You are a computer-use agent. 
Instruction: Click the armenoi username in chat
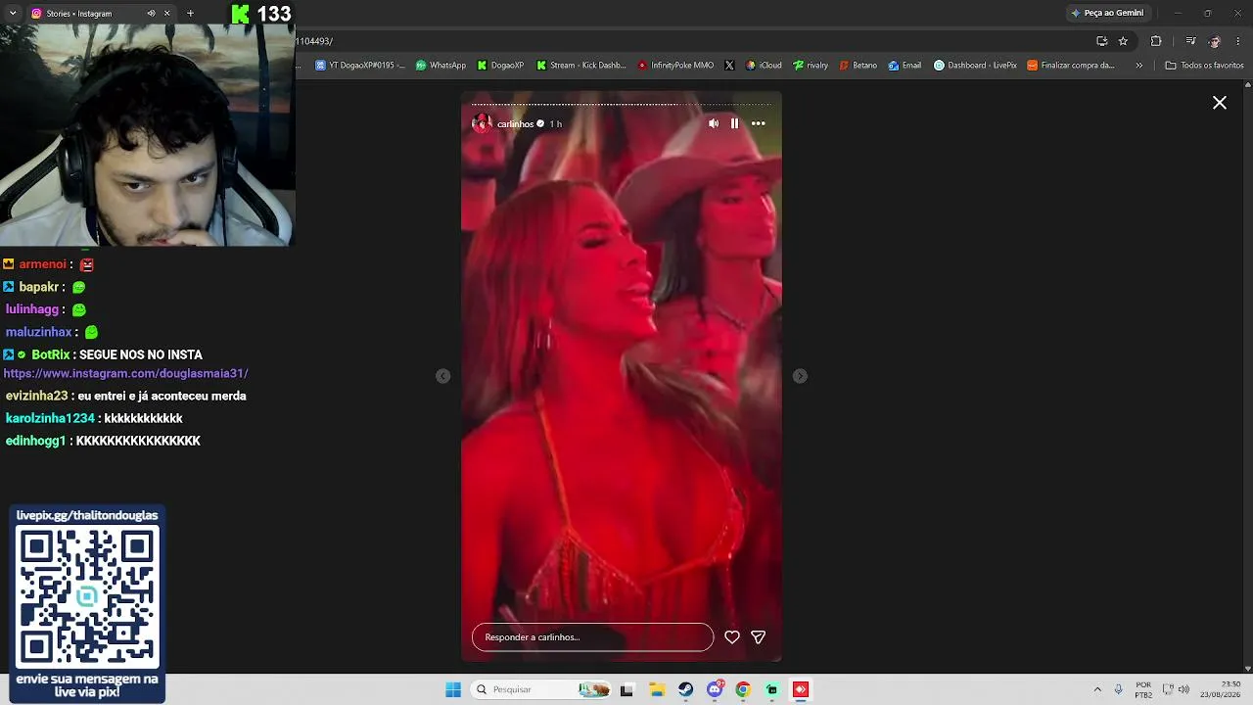42,264
